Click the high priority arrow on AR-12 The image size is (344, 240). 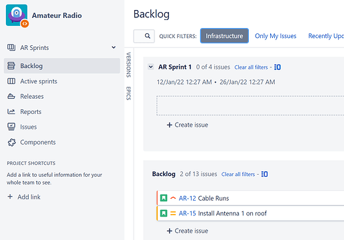click(x=173, y=198)
